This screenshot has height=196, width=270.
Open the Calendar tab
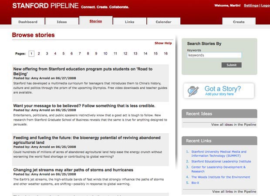[164, 21]
